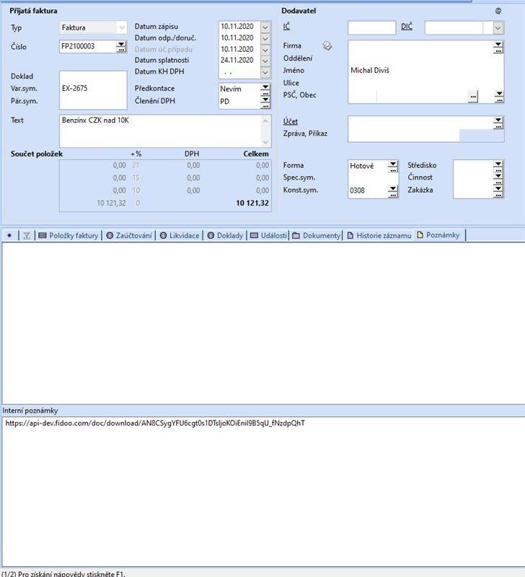Image resolution: width=525 pixels, height=577 pixels.
Task: Click the IČ underlined label link
Action: 286,27
